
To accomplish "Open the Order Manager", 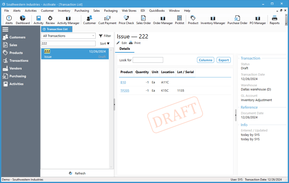I will pyautogui.click(x=163, y=20).
